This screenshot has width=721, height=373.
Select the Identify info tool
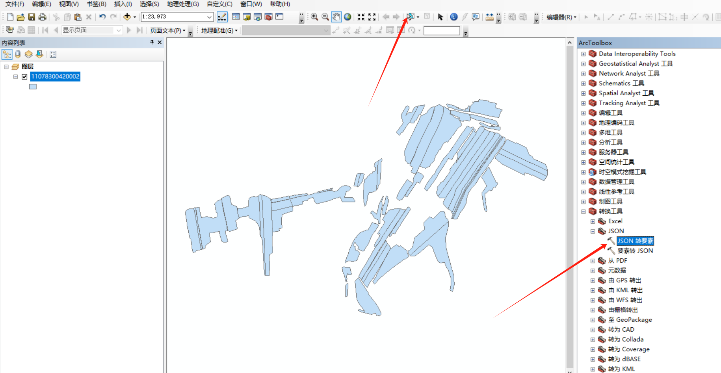click(454, 17)
